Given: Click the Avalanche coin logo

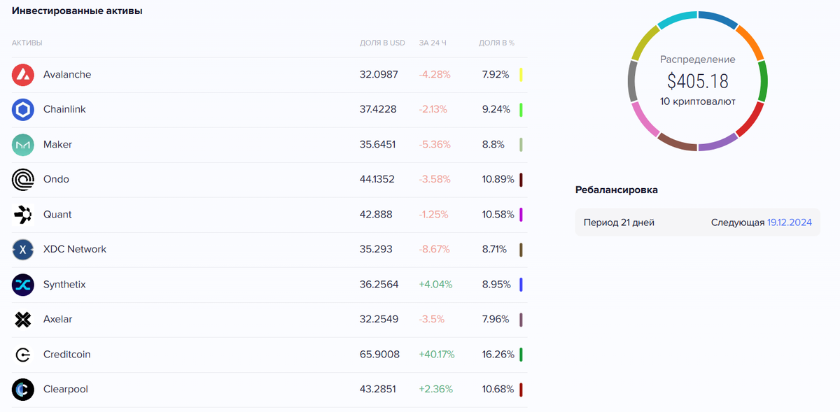Looking at the screenshot, I should [x=23, y=75].
